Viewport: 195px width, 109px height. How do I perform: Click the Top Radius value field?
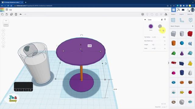click(x=164, y=37)
